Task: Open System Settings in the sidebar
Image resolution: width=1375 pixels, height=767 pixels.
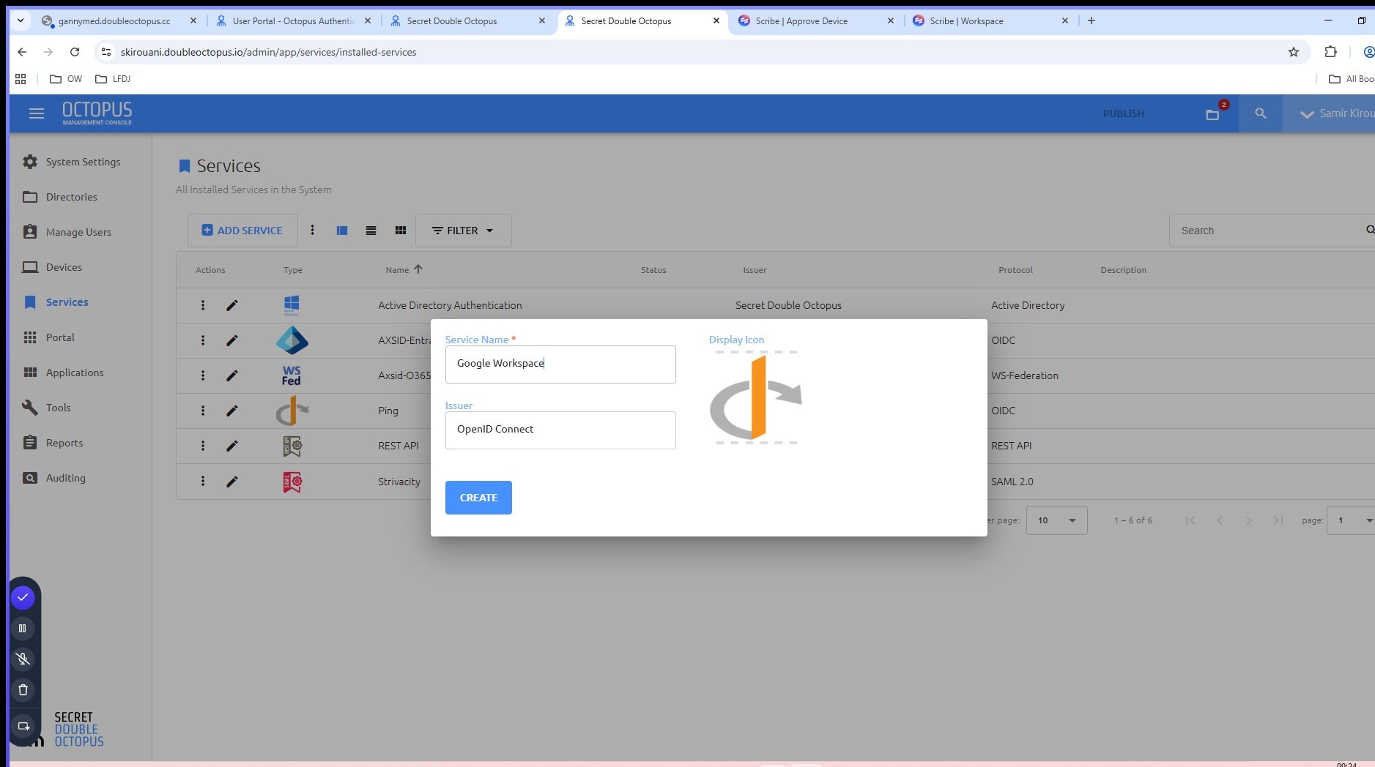Action: [x=71, y=162]
